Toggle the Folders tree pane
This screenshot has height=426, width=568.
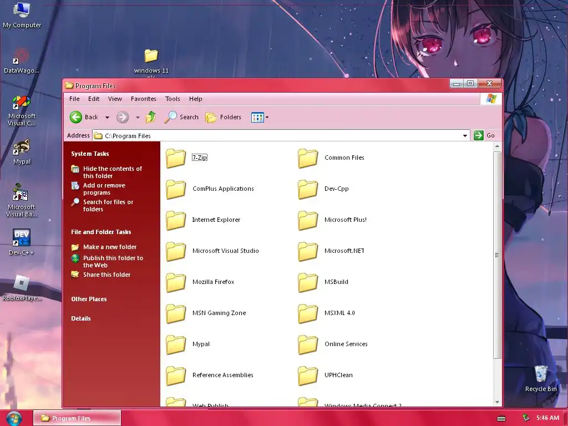point(223,117)
